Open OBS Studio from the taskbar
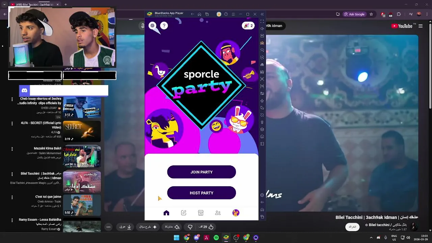This screenshot has width=432, height=243. [x=236, y=238]
